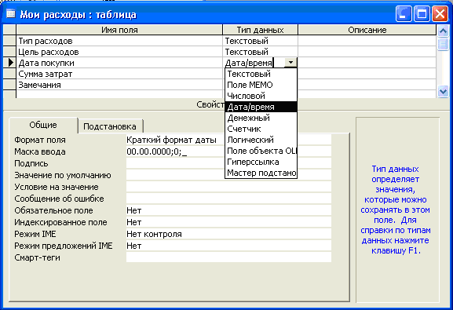Click the Тип данных column header
453x310 pixels.
[x=261, y=30]
